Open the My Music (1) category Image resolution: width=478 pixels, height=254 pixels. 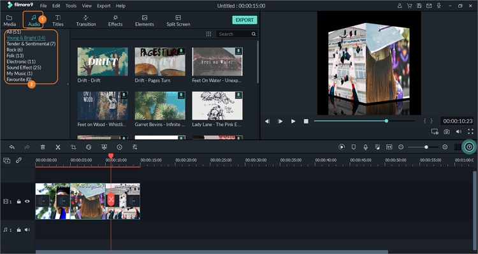point(20,73)
